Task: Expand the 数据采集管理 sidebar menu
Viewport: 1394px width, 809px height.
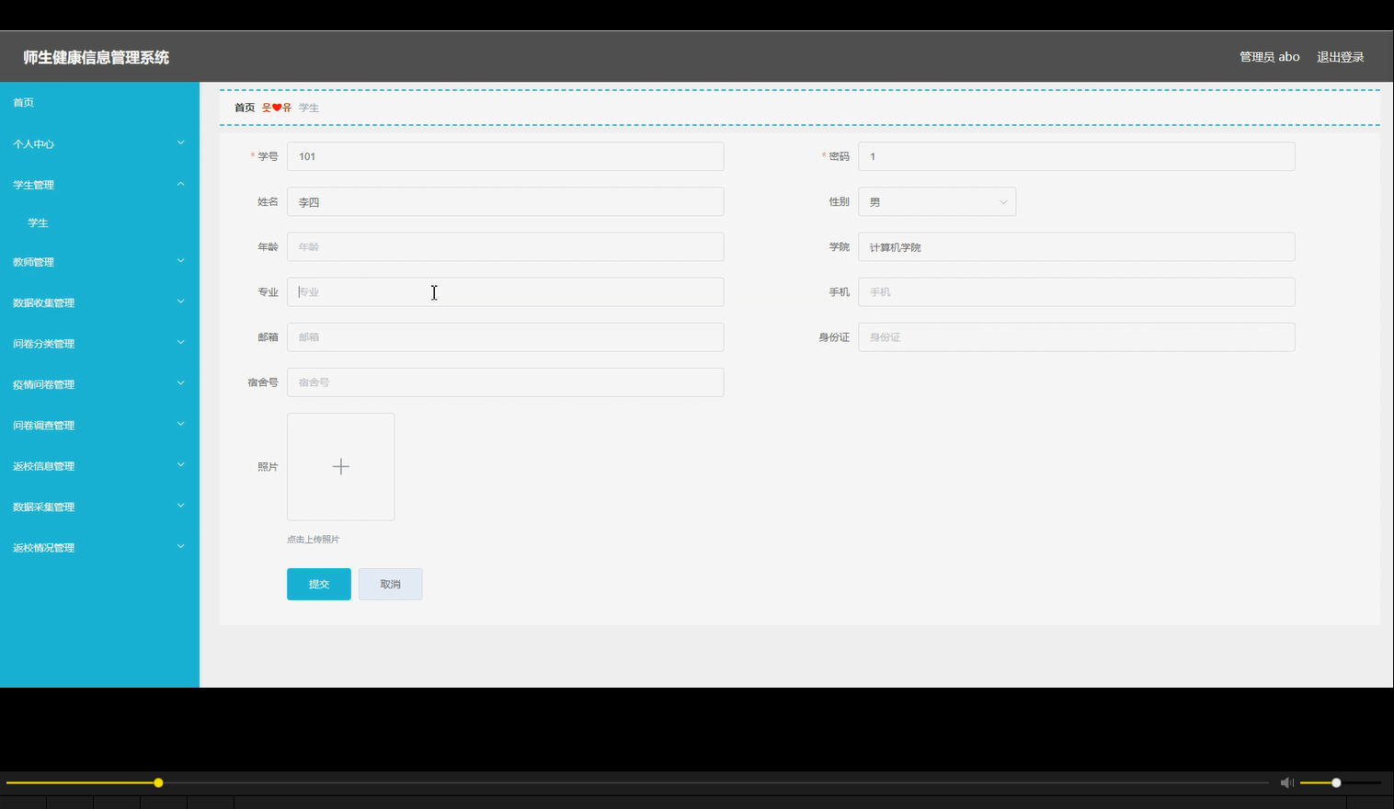Action: click(x=99, y=507)
